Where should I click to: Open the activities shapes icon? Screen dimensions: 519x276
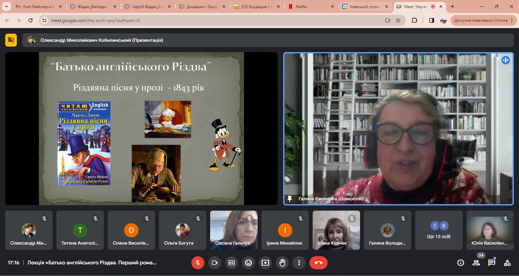click(x=507, y=263)
